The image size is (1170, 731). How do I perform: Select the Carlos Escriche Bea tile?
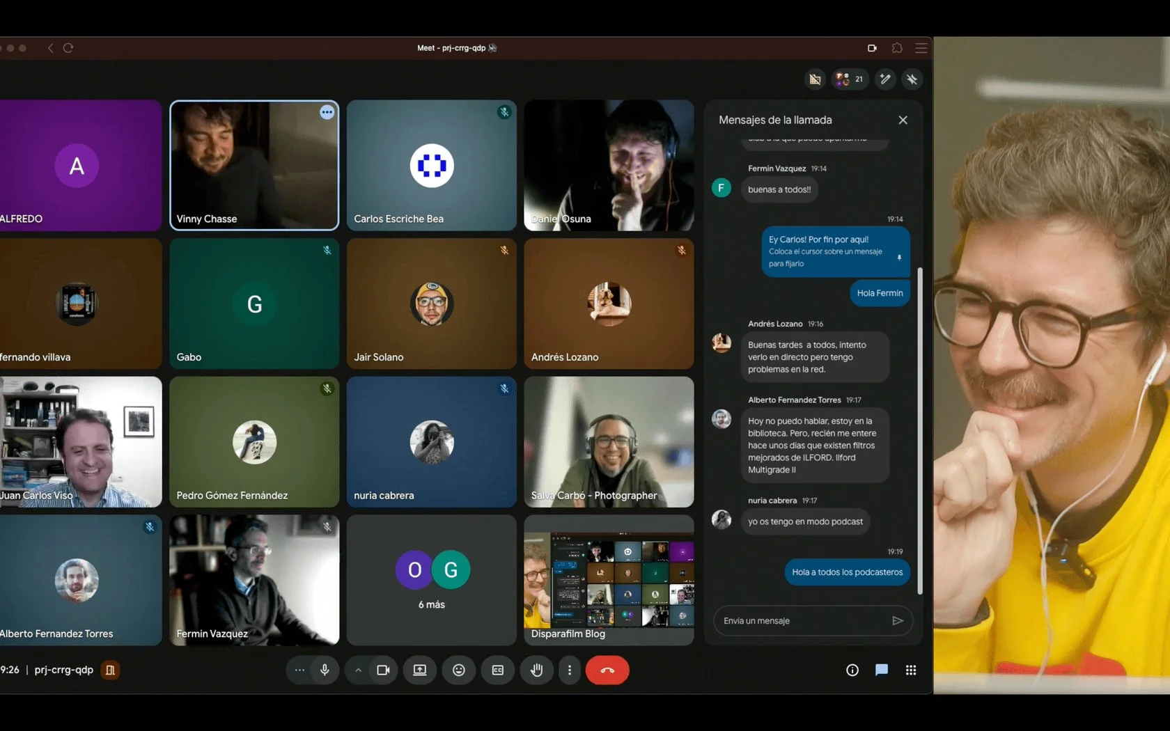[432, 165]
